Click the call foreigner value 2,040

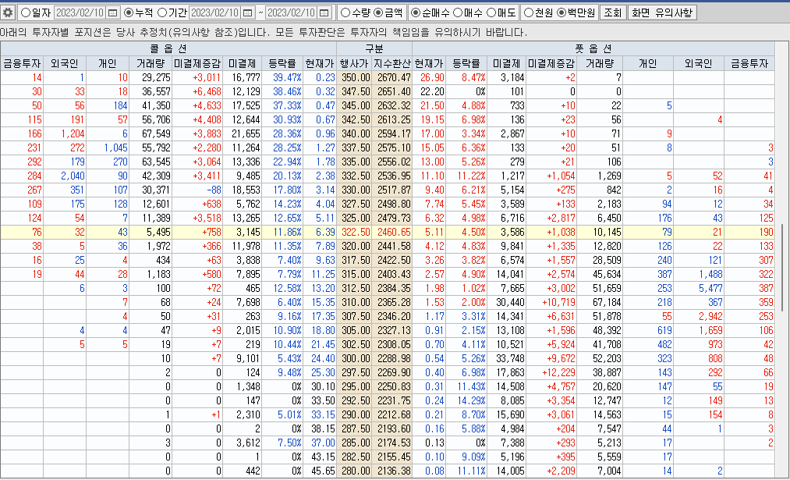click(x=65, y=176)
